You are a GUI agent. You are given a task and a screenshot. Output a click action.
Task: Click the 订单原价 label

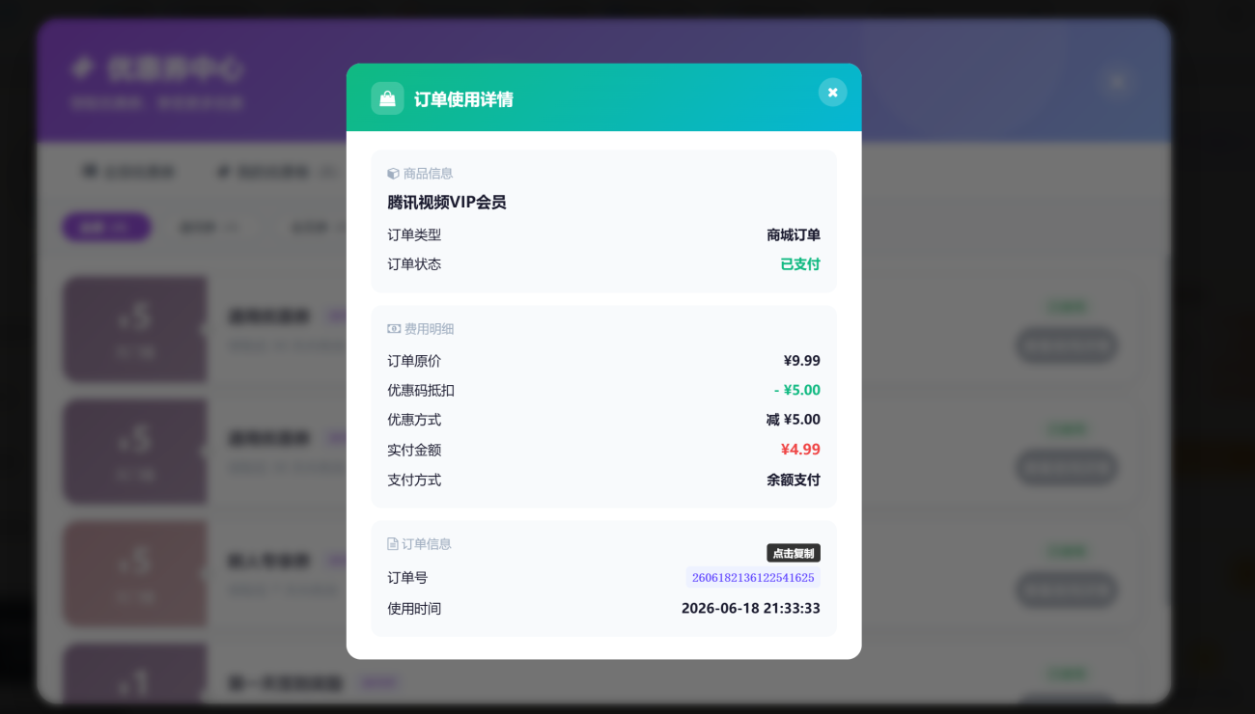point(414,361)
